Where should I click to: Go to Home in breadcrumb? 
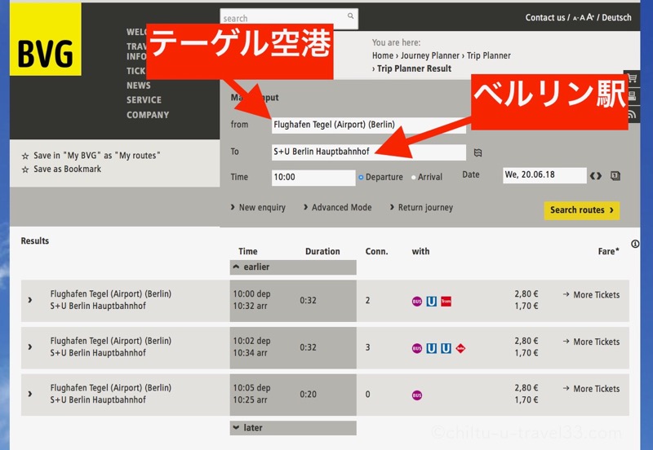(383, 55)
